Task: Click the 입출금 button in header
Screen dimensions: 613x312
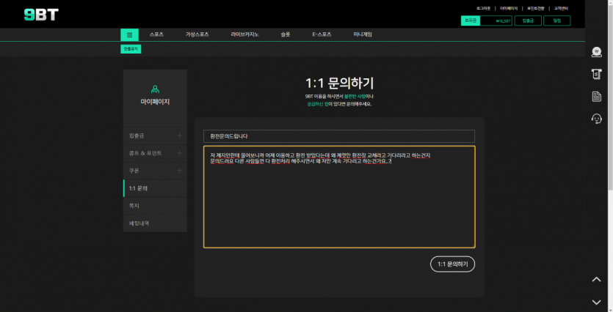Action: pyautogui.click(x=528, y=21)
